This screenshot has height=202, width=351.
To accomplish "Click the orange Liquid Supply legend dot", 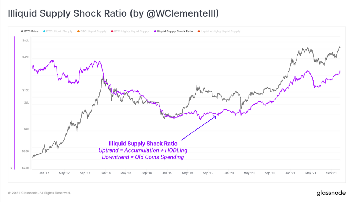I will [x=78, y=31].
